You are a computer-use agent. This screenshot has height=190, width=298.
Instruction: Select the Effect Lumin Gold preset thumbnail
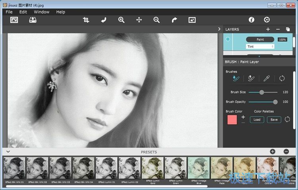click(x=152, y=168)
